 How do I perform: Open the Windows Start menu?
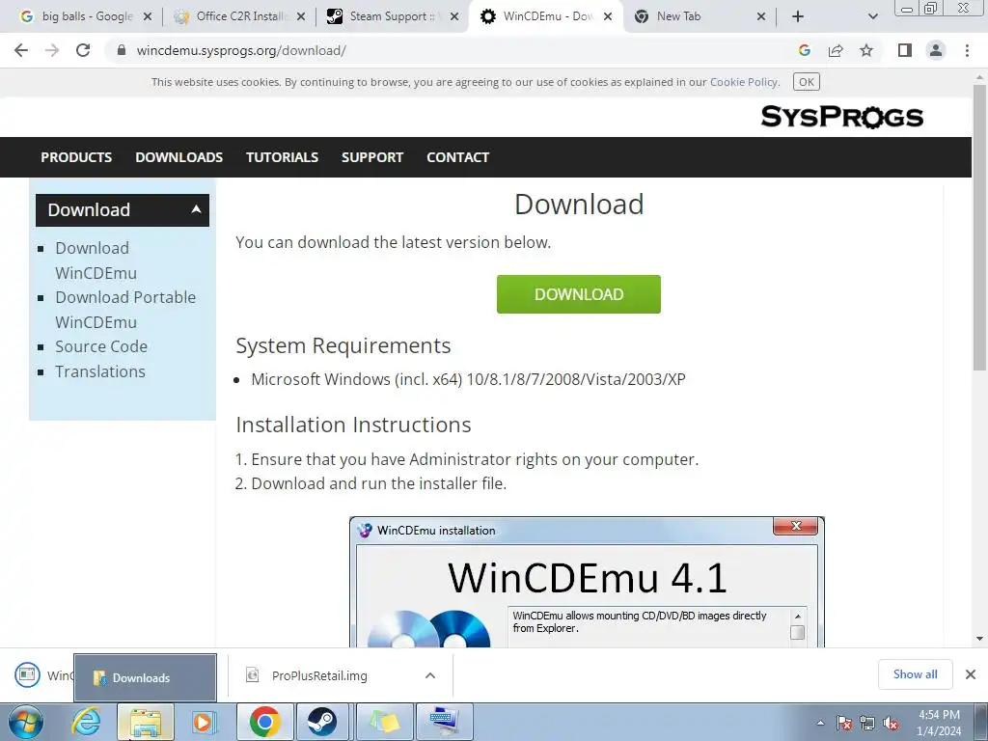click(26, 722)
